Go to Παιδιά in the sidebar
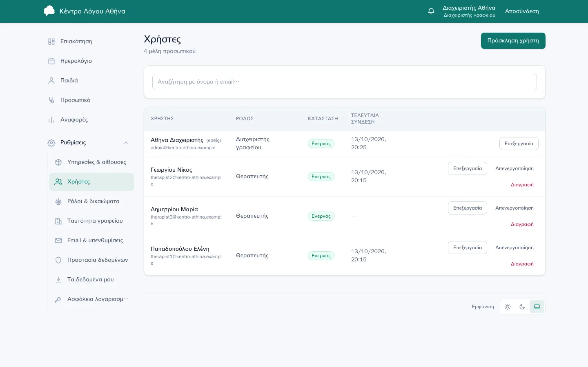This screenshot has width=588, height=367. pyautogui.click(x=88, y=81)
